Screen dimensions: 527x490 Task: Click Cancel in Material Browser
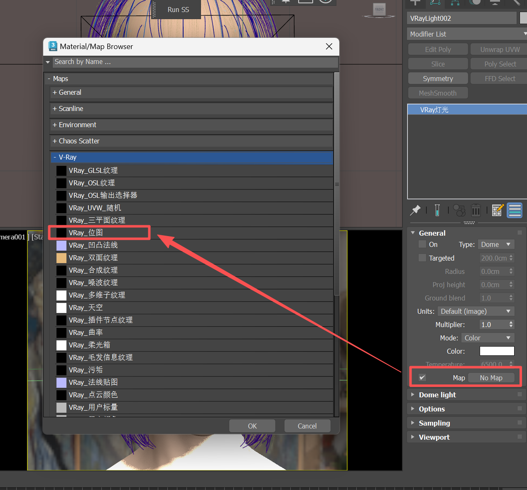[x=307, y=426]
